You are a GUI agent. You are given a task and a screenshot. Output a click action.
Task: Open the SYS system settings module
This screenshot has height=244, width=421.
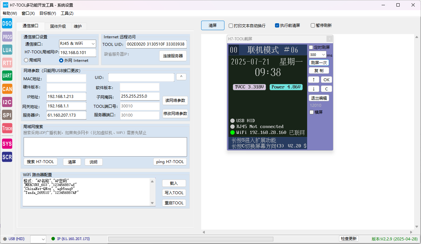click(x=7, y=143)
